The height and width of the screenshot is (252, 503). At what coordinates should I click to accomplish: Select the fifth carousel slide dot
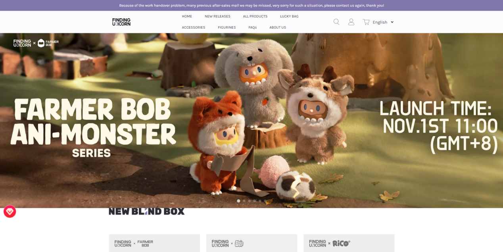pos(260,201)
